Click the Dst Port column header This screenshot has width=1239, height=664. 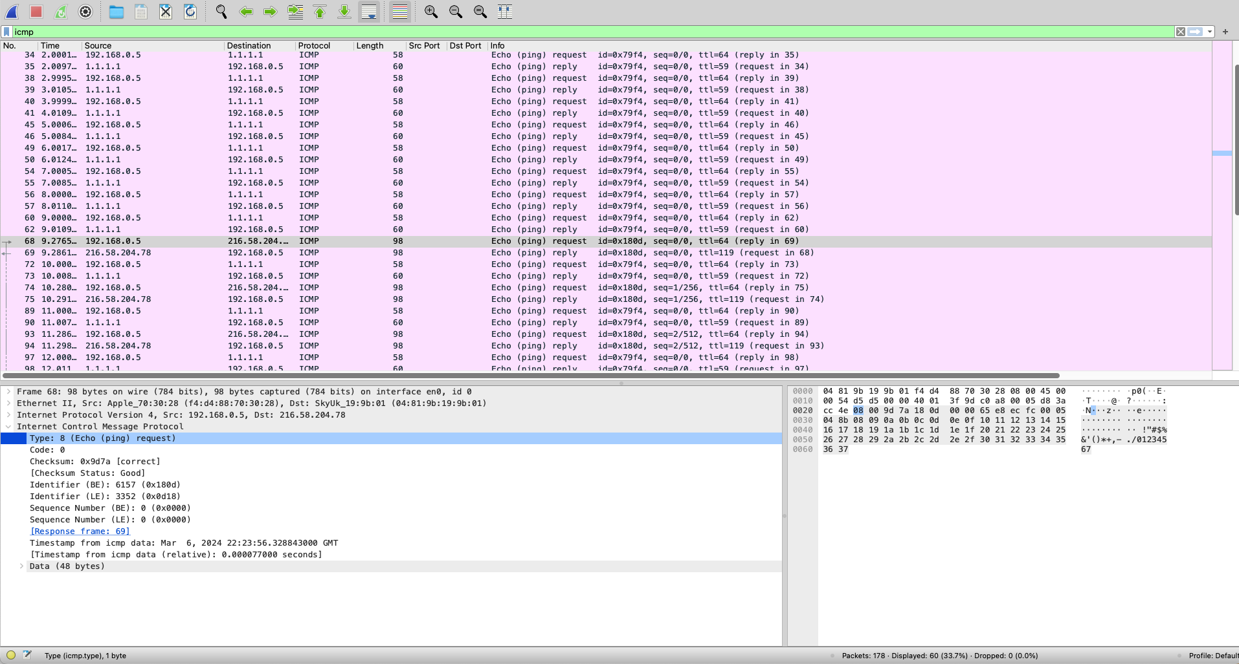[467, 45]
